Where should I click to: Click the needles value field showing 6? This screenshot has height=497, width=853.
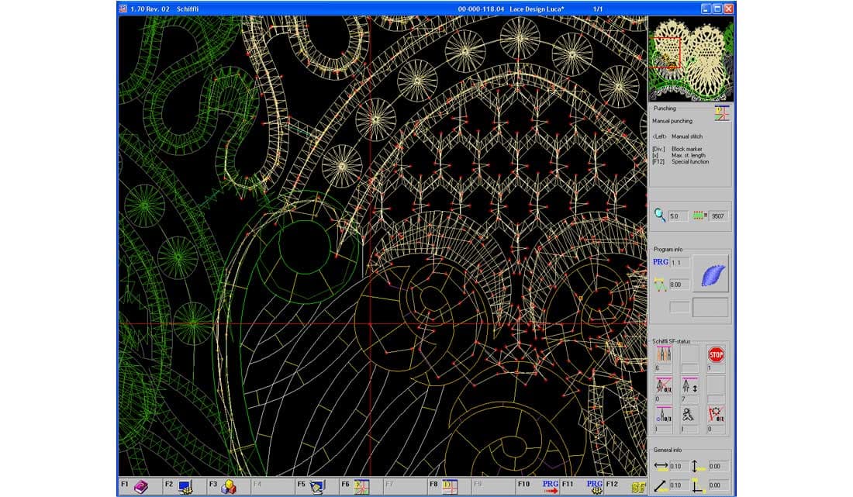point(664,368)
